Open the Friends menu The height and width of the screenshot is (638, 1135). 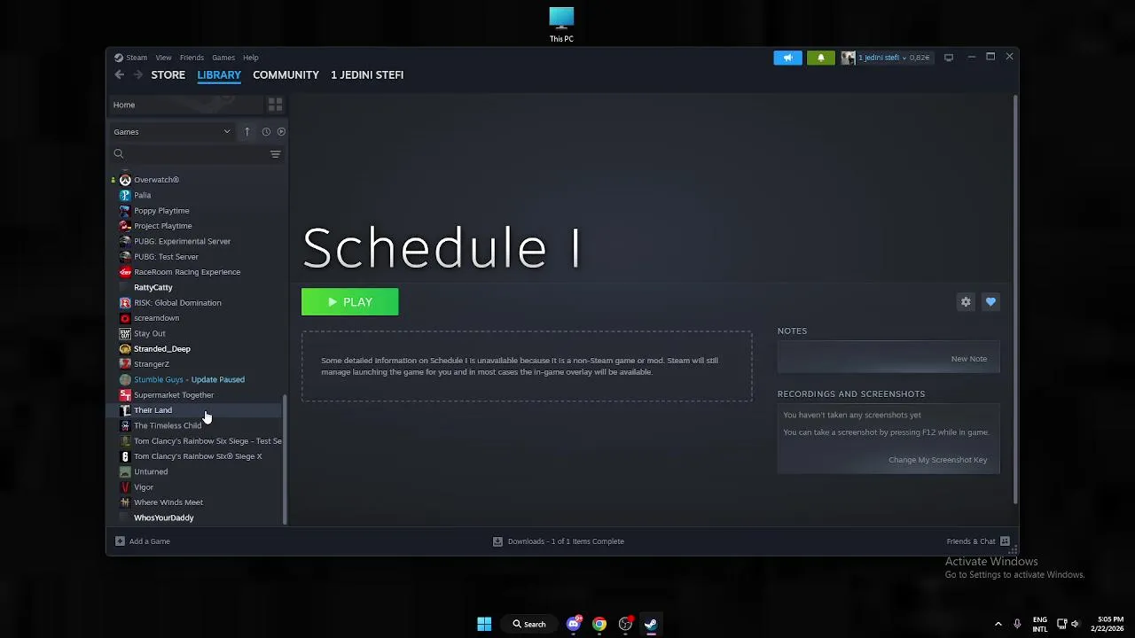(192, 58)
